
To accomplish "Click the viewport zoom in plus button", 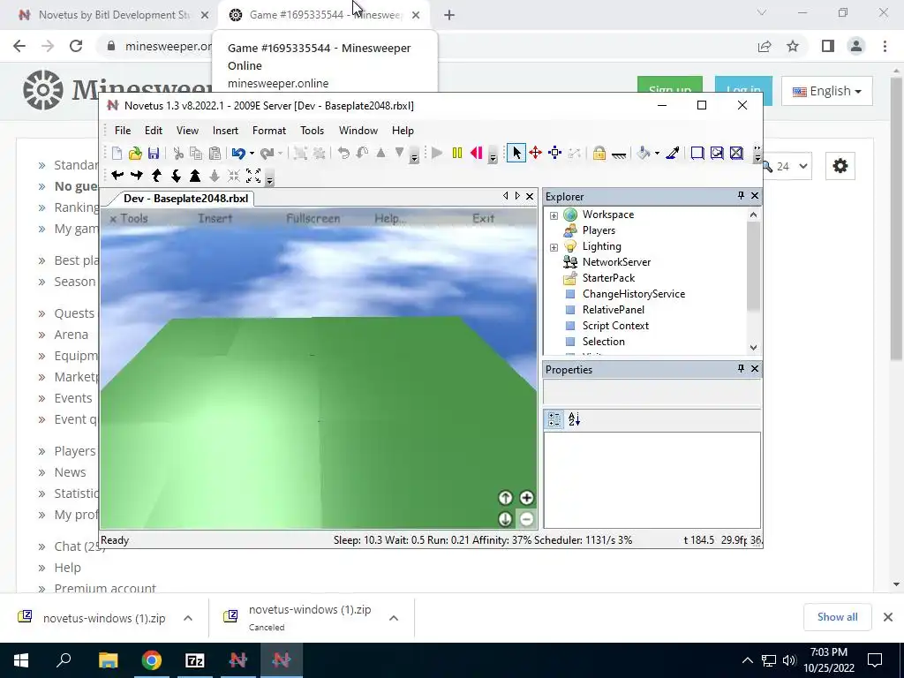I will tap(526, 498).
